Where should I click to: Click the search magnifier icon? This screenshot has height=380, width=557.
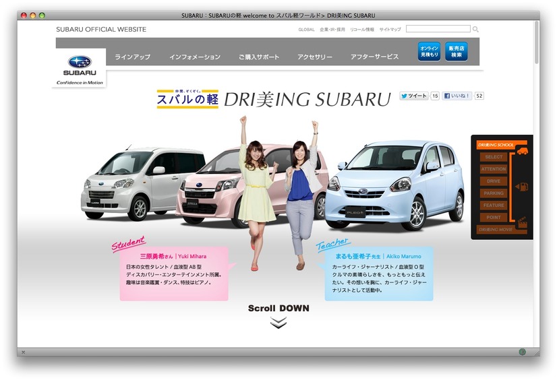click(475, 29)
